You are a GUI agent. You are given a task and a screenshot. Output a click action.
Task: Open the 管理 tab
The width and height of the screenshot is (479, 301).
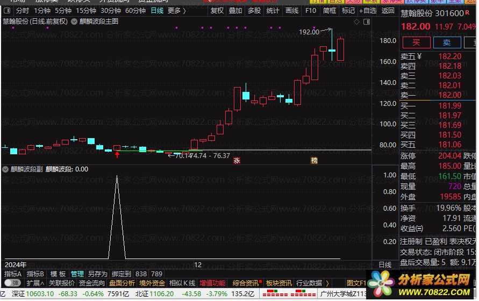pos(77,274)
